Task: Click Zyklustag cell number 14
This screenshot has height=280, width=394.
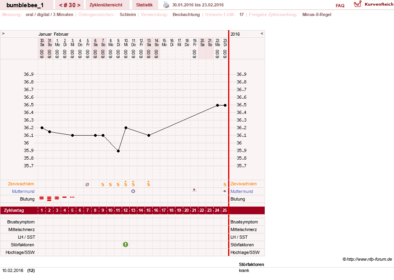Action: (x=141, y=210)
